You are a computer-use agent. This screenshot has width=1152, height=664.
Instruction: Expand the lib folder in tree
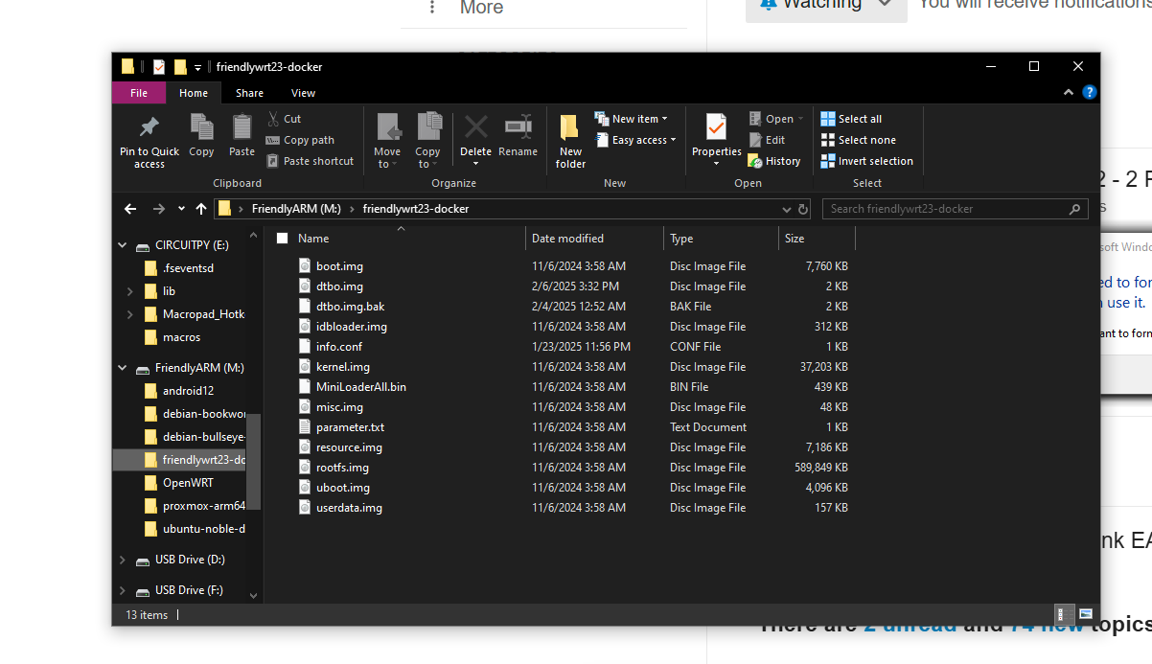point(129,291)
